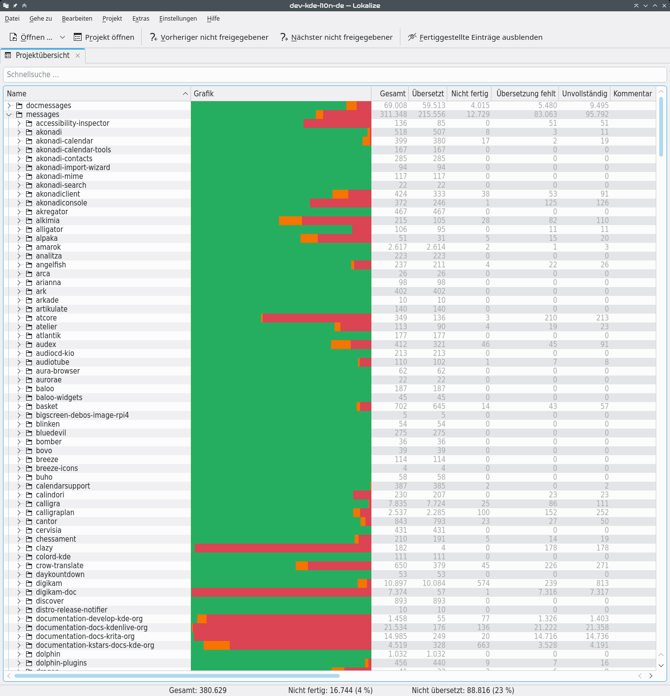Expand the accessibility-inspector folder
The image size is (670, 696).
pos(19,123)
